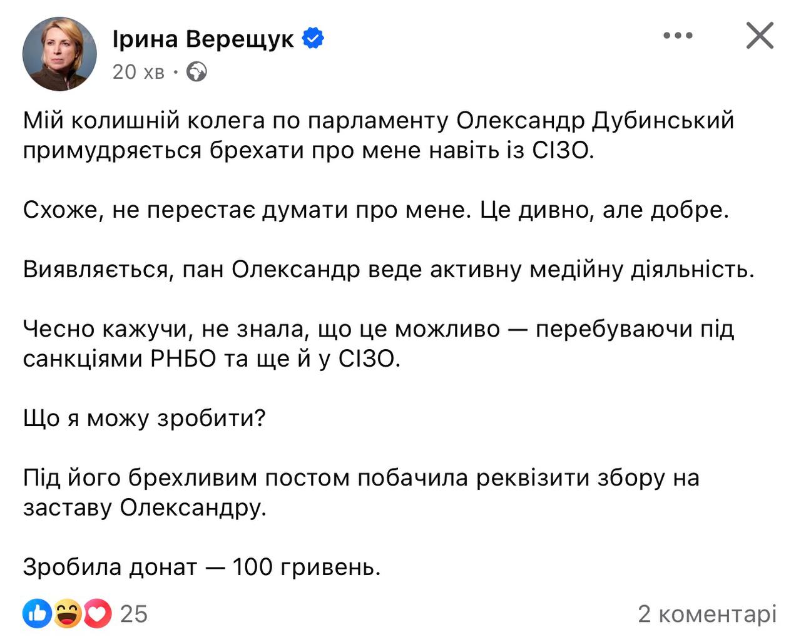The image size is (801, 642).
Task: Open the three-dots post options menu
Action: [678, 36]
